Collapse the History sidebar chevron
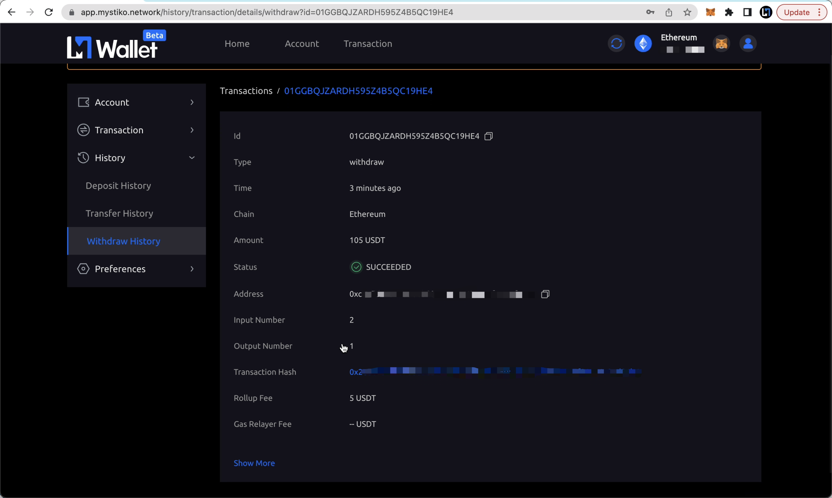The height and width of the screenshot is (498, 832). [192, 158]
